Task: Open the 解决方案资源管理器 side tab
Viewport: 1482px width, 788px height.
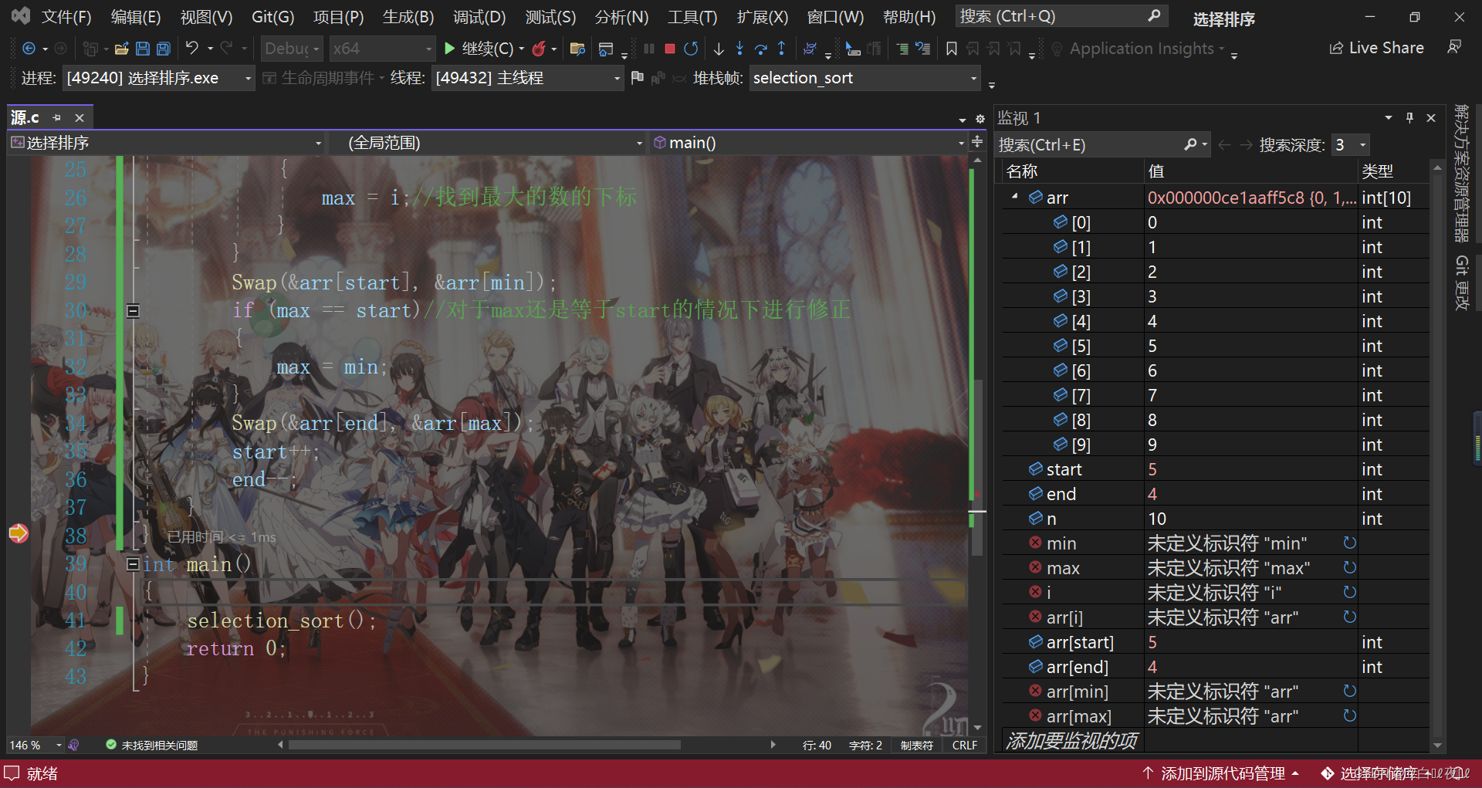Action: point(1461,174)
